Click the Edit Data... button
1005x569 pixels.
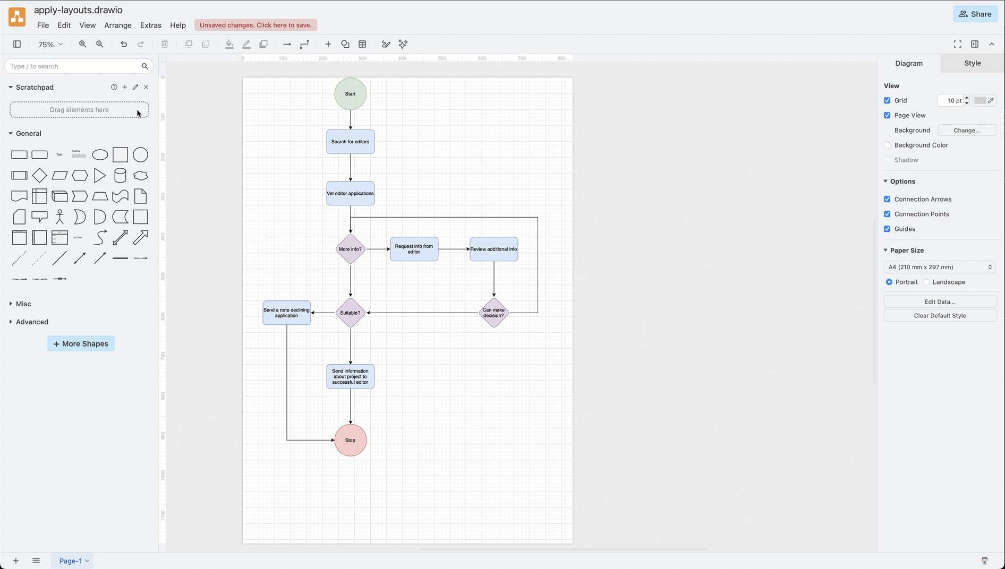(940, 301)
